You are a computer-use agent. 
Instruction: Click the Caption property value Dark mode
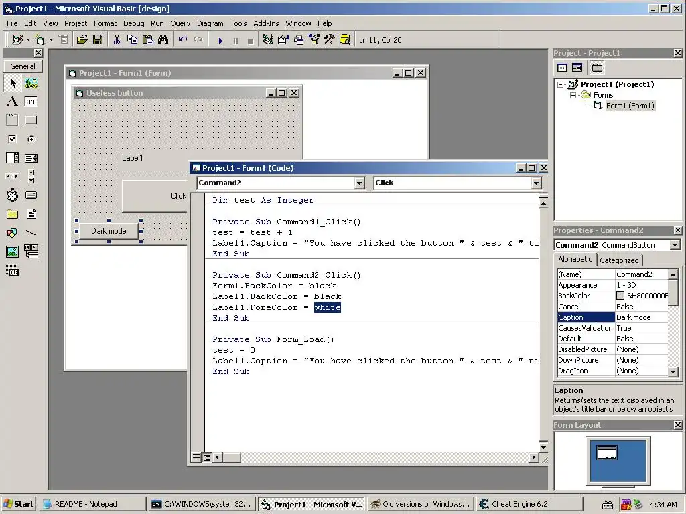pyautogui.click(x=641, y=317)
